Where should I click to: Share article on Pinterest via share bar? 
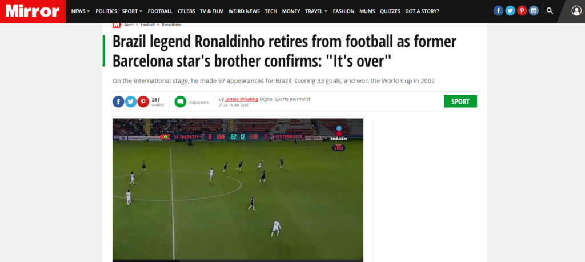click(143, 102)
